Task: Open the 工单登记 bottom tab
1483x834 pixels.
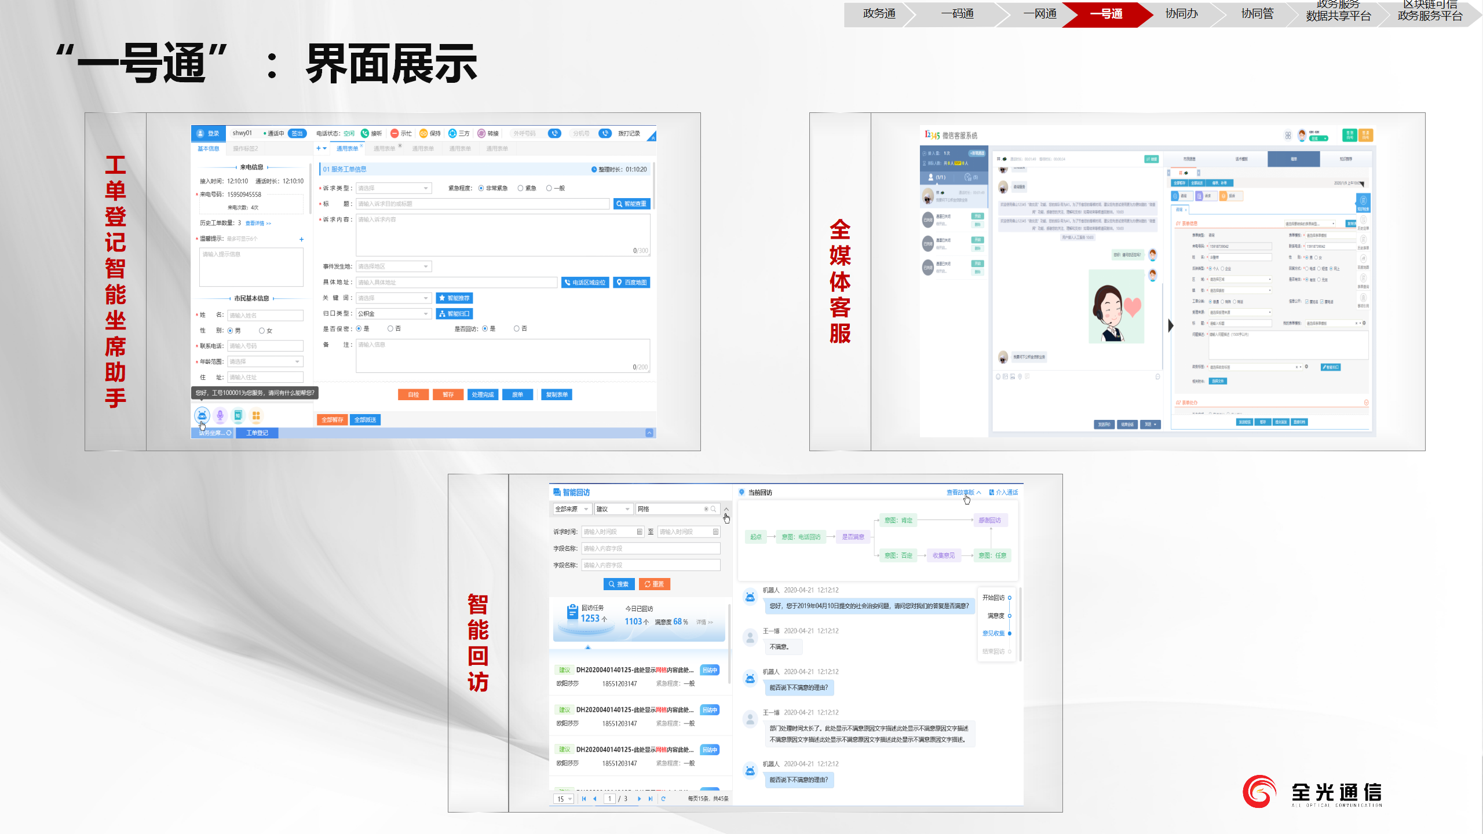Action: point(257,433)
